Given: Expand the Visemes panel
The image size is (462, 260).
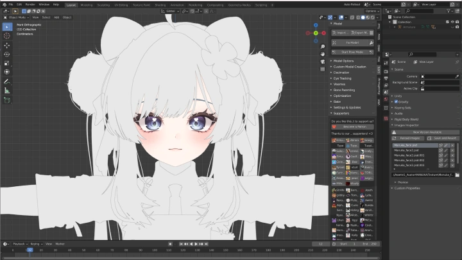Looking at the screenshot, I should [x=339, y=84].
